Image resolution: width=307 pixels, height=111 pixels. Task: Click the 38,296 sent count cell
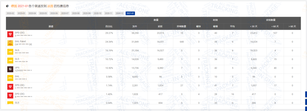(135, 33)
